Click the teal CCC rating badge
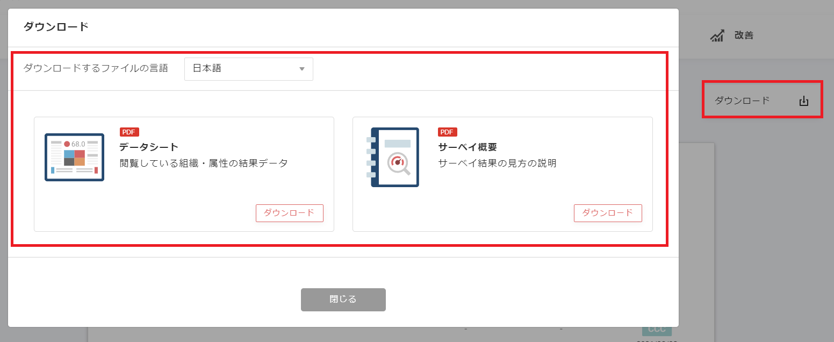 click(657, 329)
